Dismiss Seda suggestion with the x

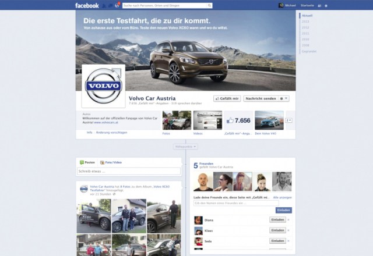pos(288,241)
